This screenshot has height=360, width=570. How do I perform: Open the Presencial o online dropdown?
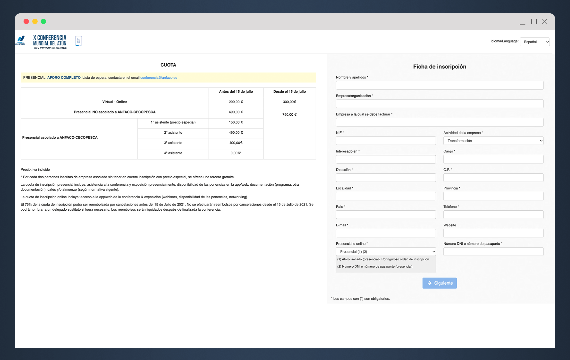point(386,252)
